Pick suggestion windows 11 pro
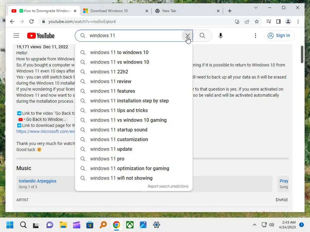The image size is (310, 232). (134, 159)
